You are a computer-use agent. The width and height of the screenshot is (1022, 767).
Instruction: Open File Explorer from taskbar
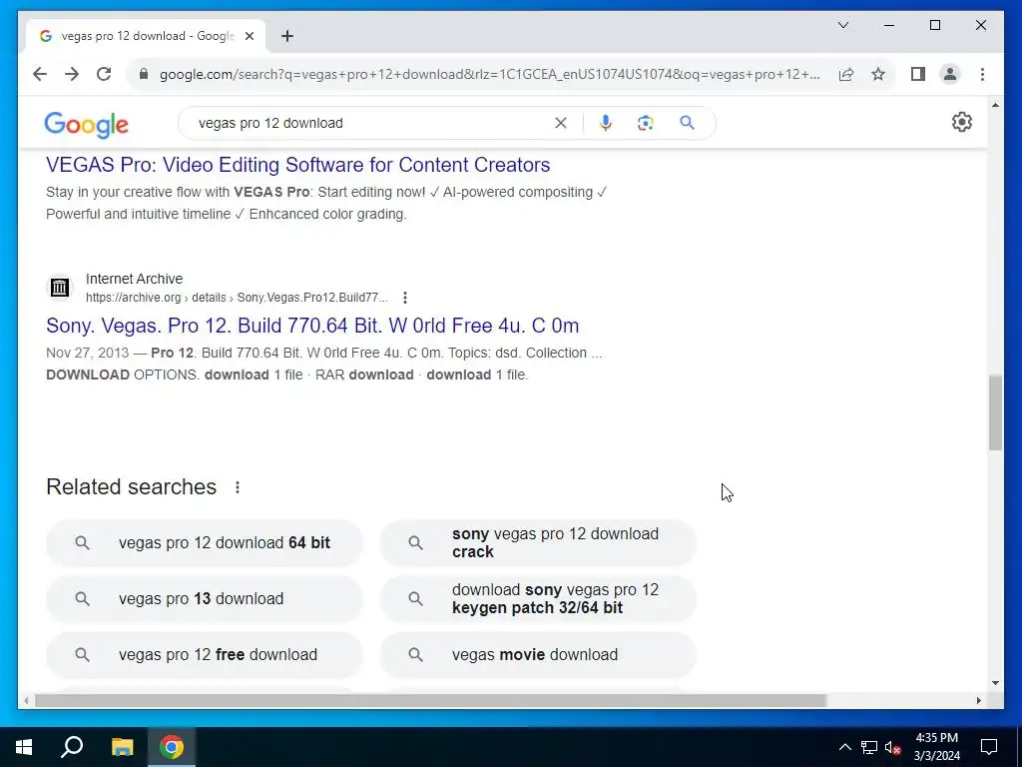122,747
